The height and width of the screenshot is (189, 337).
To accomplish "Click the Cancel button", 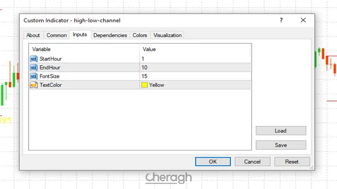I will click(252, 161).
